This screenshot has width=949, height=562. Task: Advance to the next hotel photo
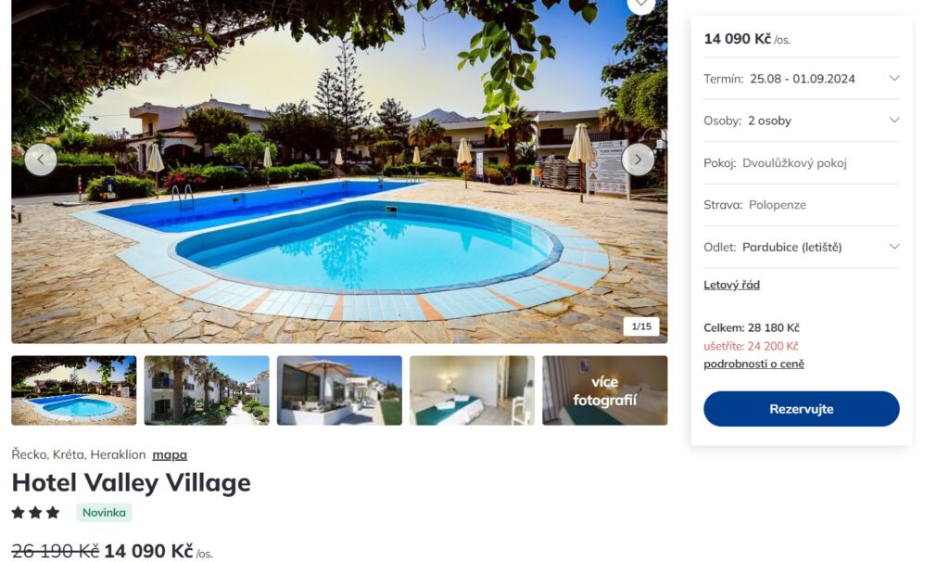pyautogui.click(x=638, y=160)
